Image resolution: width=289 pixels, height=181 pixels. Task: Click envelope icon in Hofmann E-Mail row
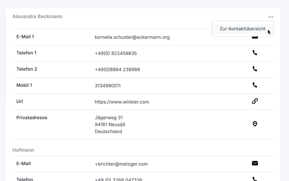(255, 163)
